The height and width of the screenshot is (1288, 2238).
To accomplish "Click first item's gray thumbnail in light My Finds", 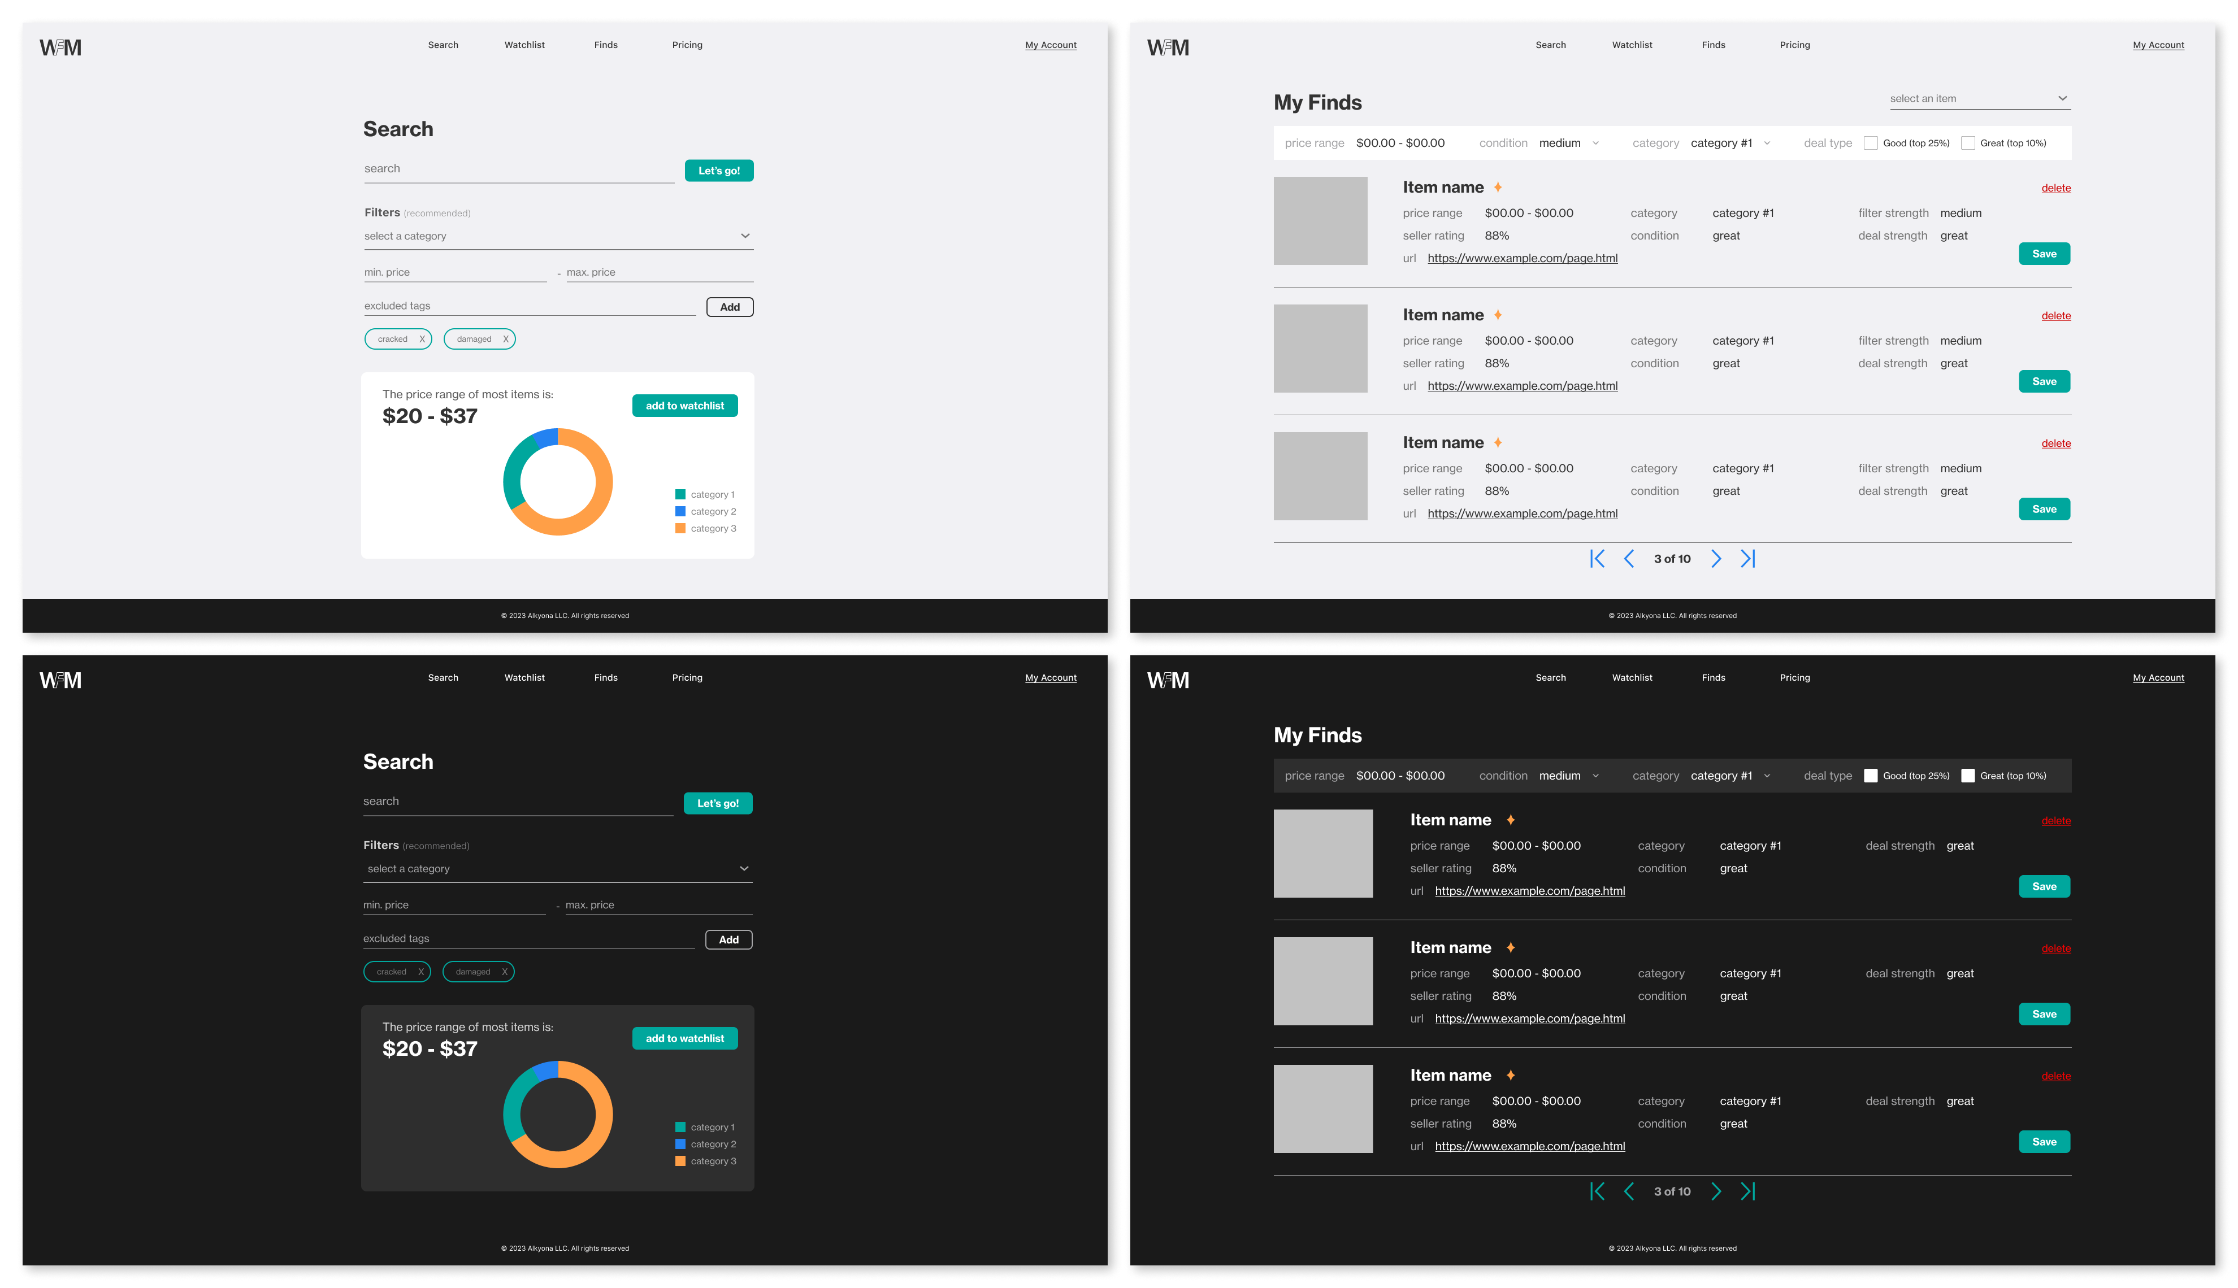I will click(1320, 221).
